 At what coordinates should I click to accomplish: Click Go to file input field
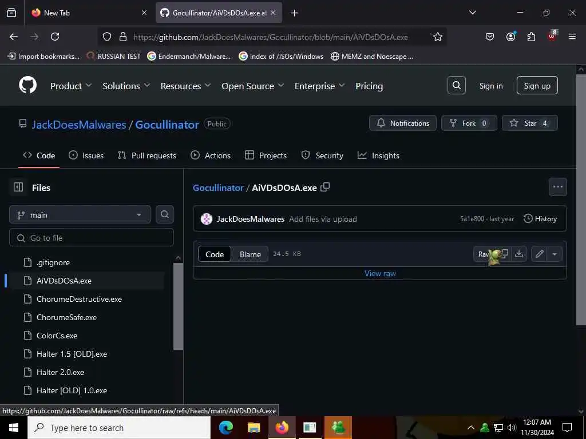point(92,237)
